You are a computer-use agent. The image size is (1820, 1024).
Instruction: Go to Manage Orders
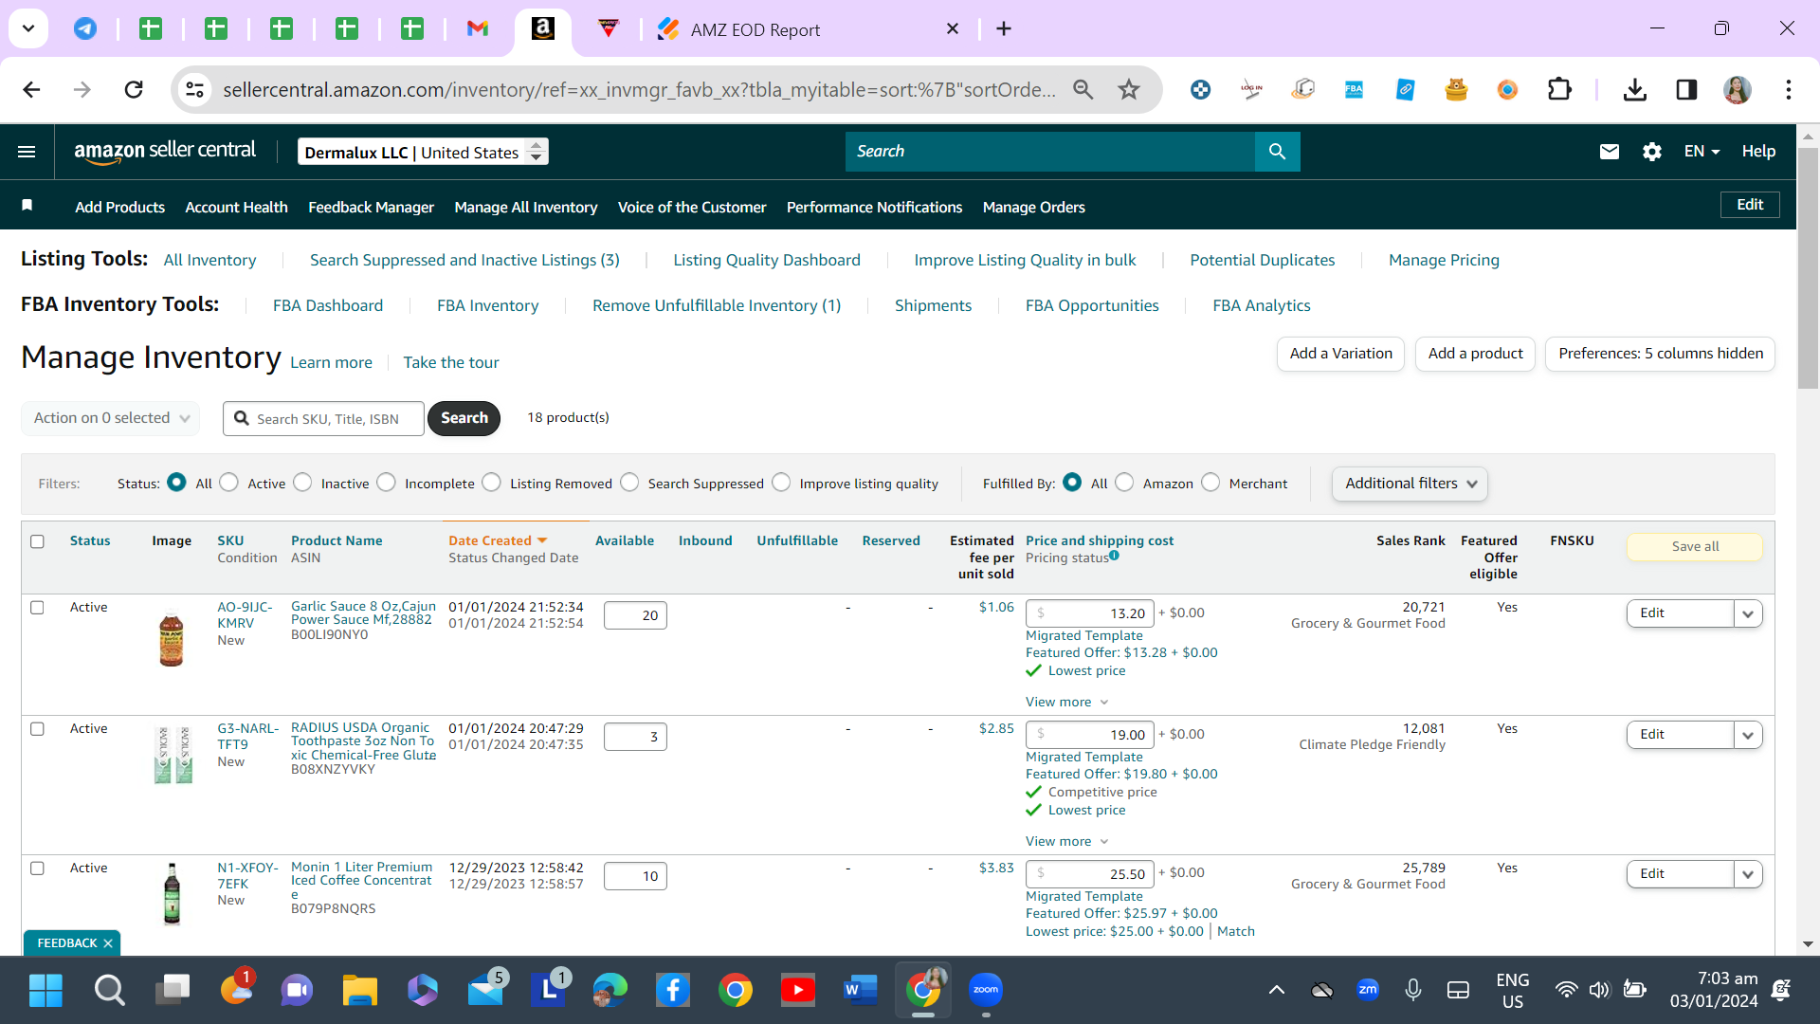click(1033, 207)
